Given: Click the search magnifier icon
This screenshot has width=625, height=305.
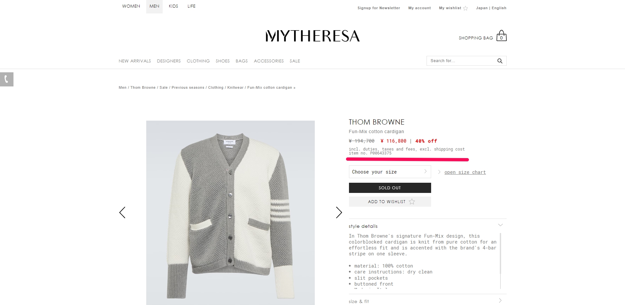Looking at the screenshot, I should (x=500, y=61).
